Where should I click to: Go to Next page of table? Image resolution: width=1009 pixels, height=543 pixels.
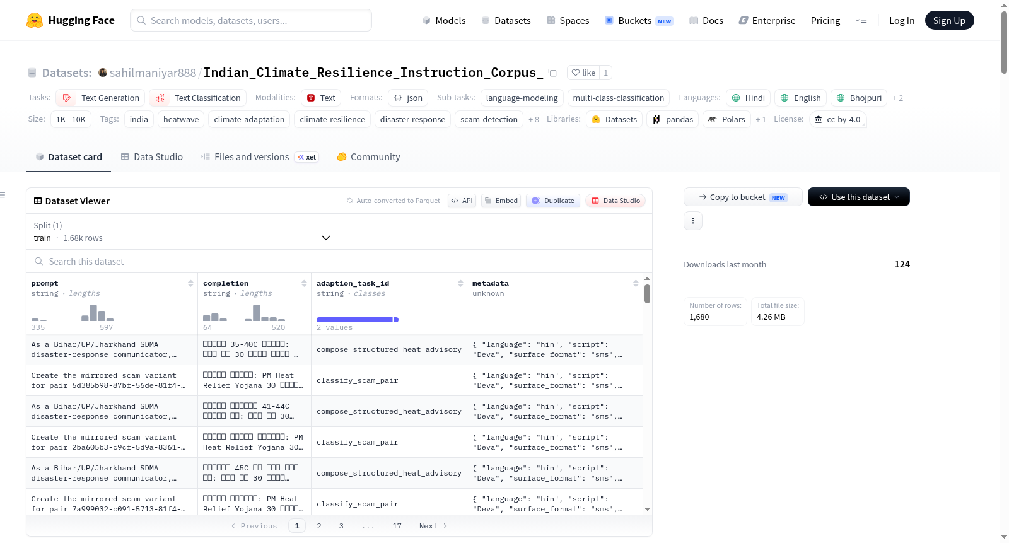[433, 526]
